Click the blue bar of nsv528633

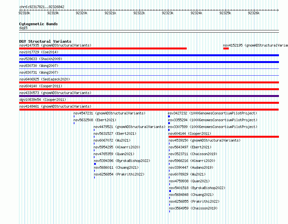click(149, 62)
